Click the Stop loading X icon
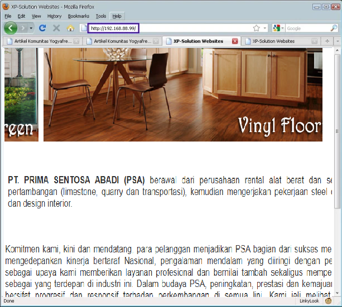This screenshot has height=307, width=342. 56,28
